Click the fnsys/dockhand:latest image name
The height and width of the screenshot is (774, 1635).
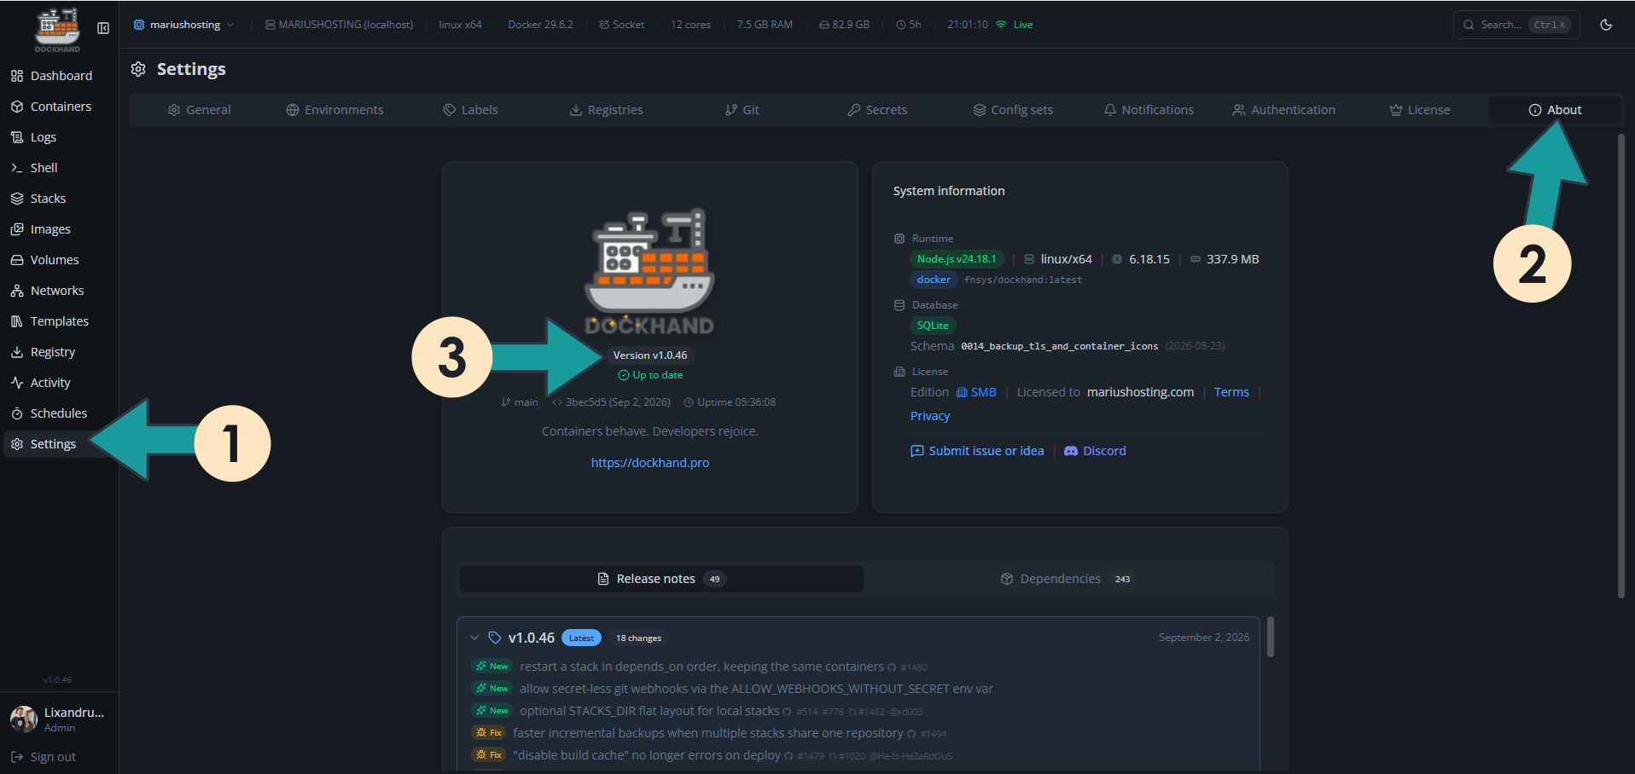(1023, 280)
